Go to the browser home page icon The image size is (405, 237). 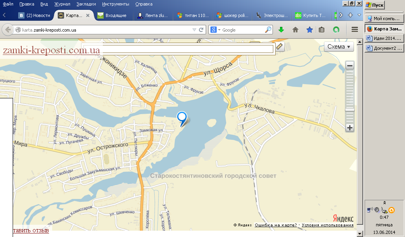tap(295, 30)
